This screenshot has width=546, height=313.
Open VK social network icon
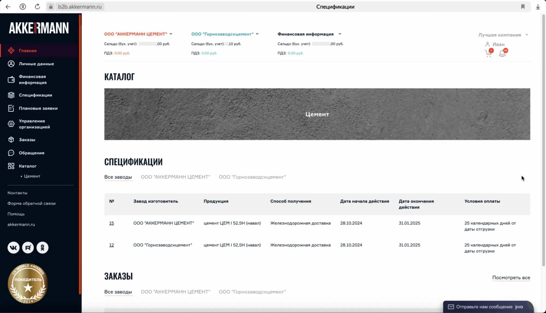(13, 248)
